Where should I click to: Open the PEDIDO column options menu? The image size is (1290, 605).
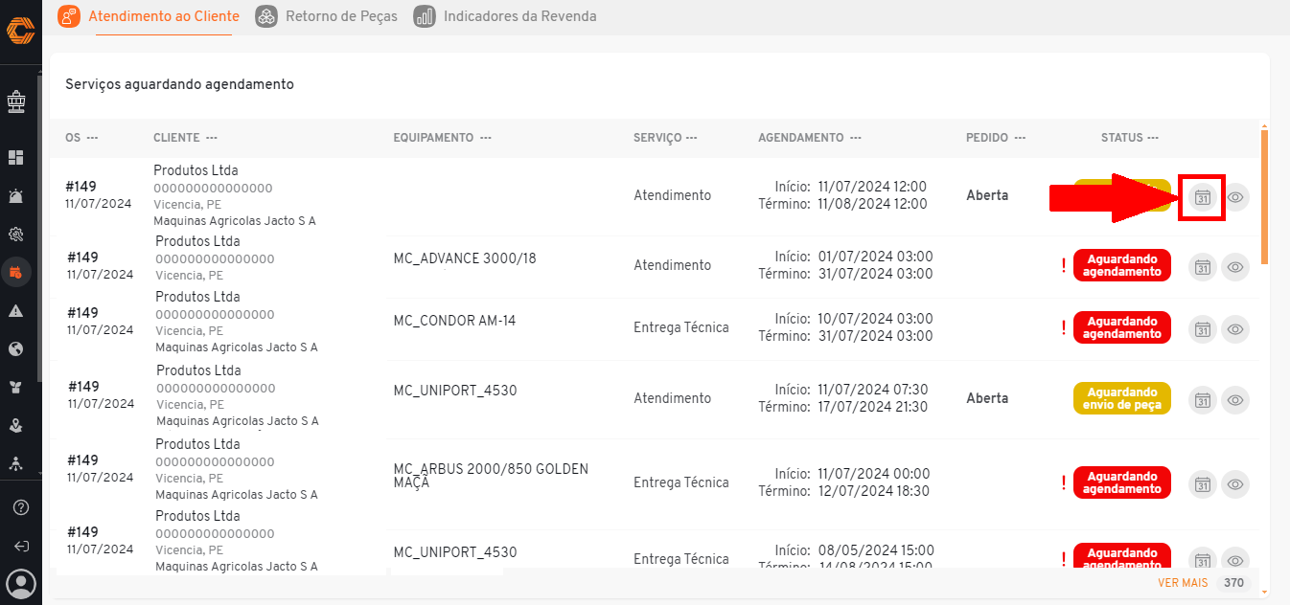pos(1020,138)
